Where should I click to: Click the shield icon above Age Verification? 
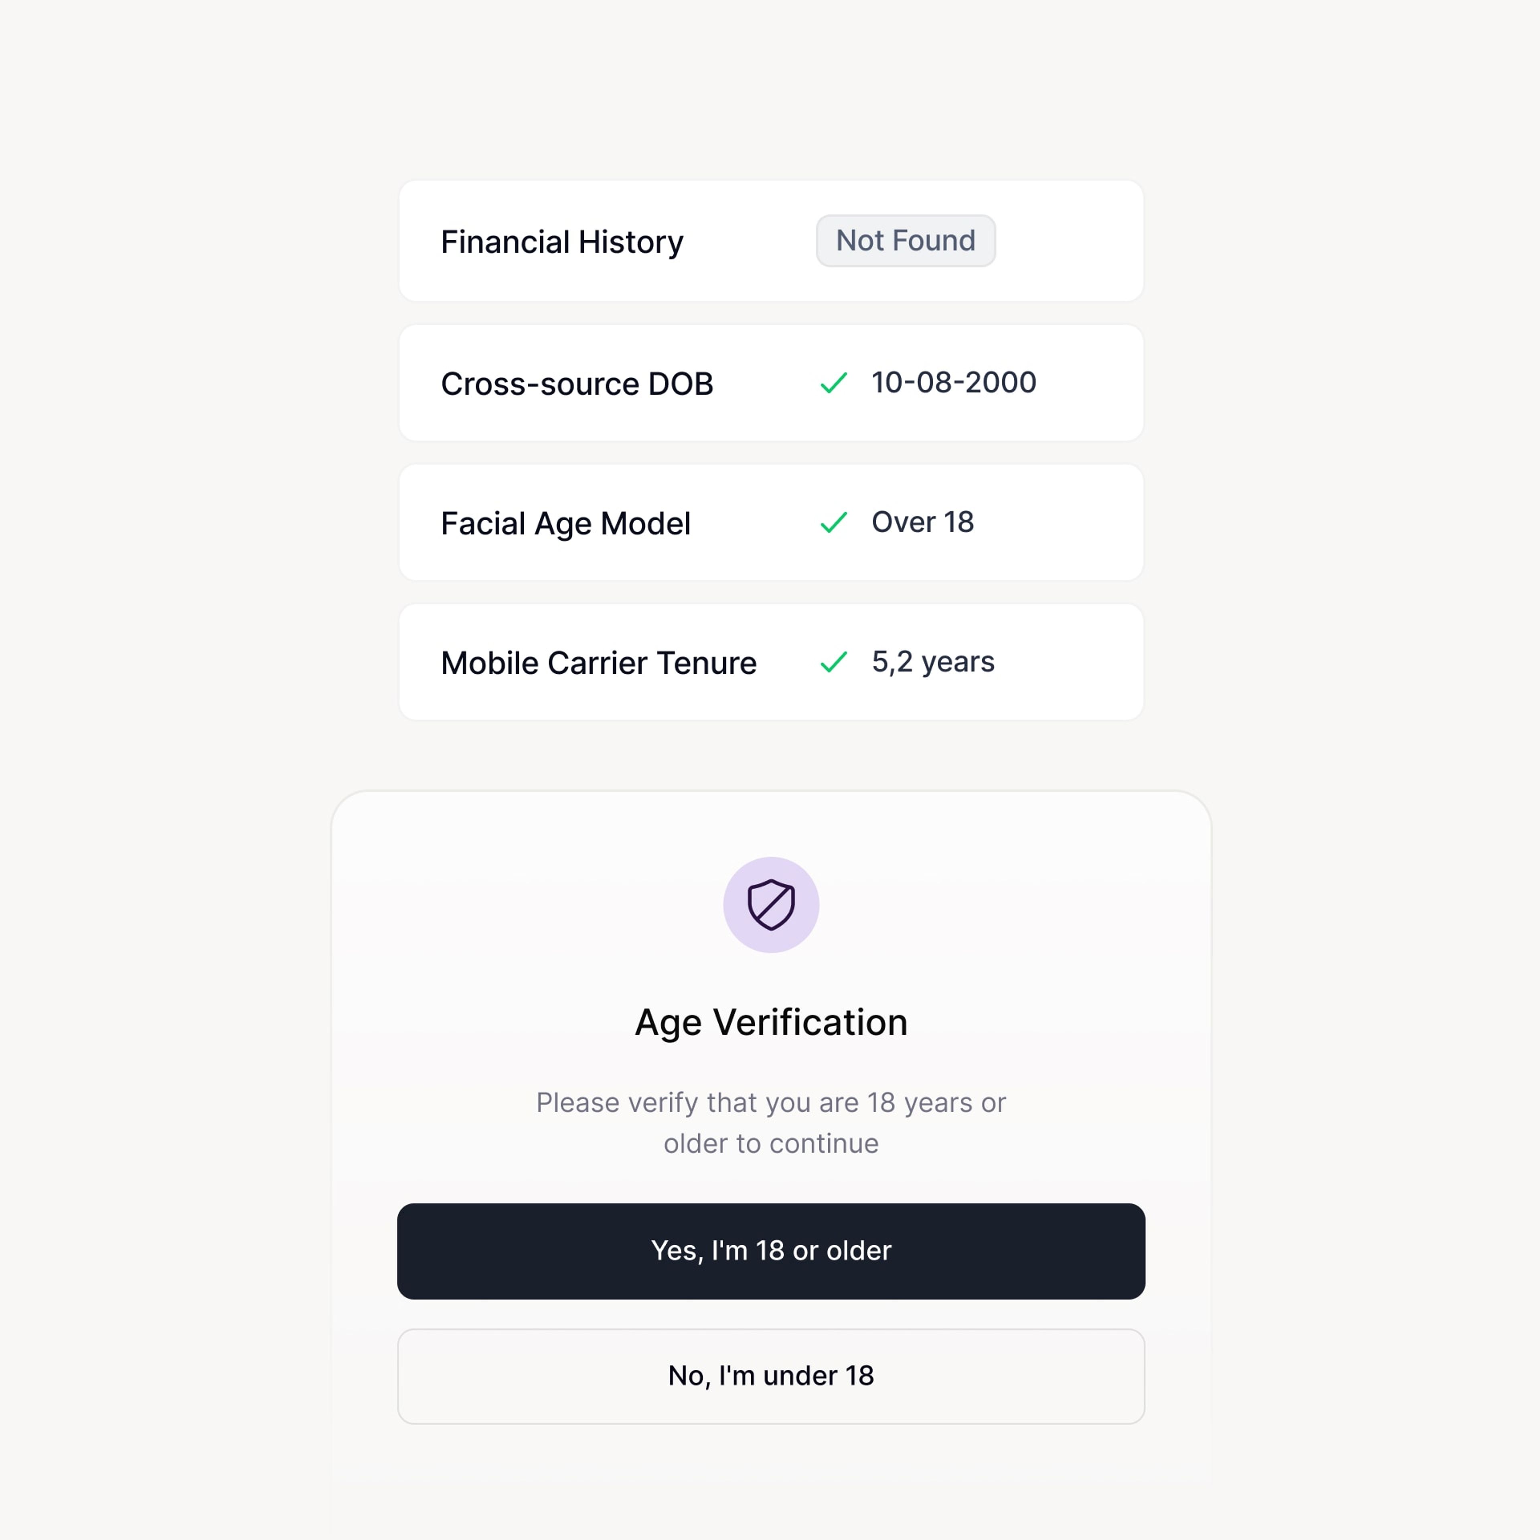771,905
